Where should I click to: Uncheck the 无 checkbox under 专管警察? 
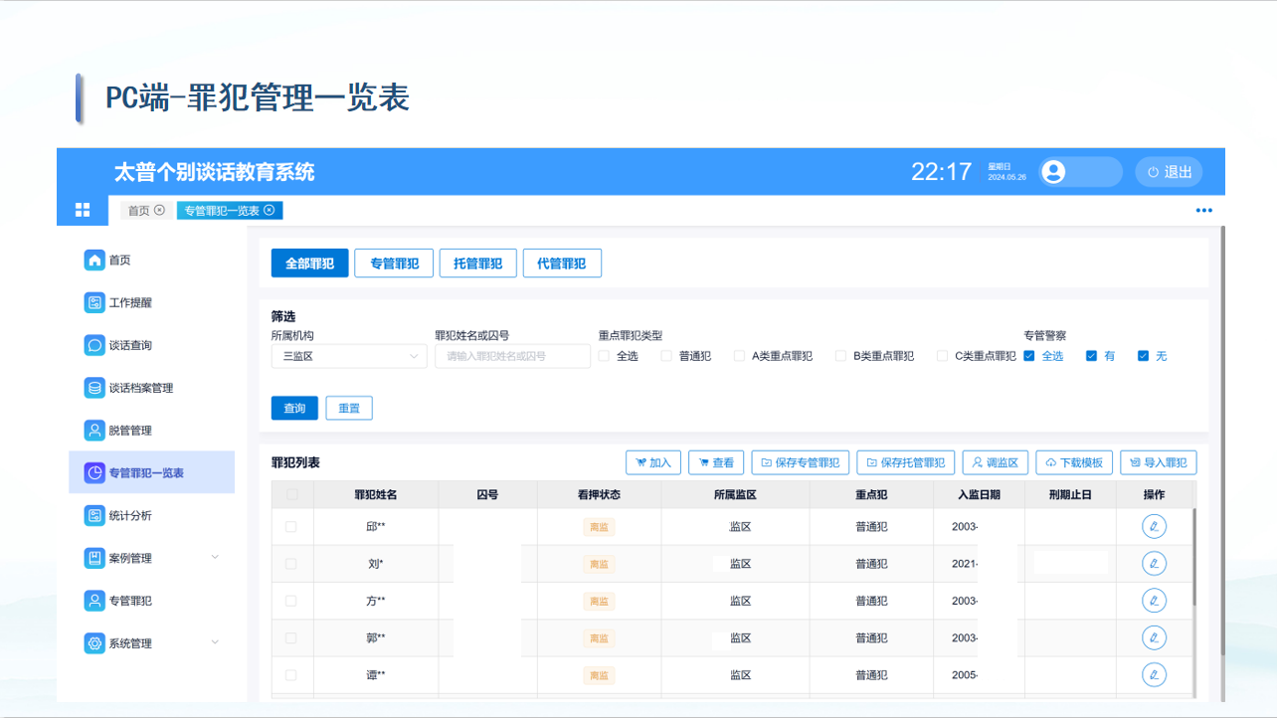(1143, 356)
